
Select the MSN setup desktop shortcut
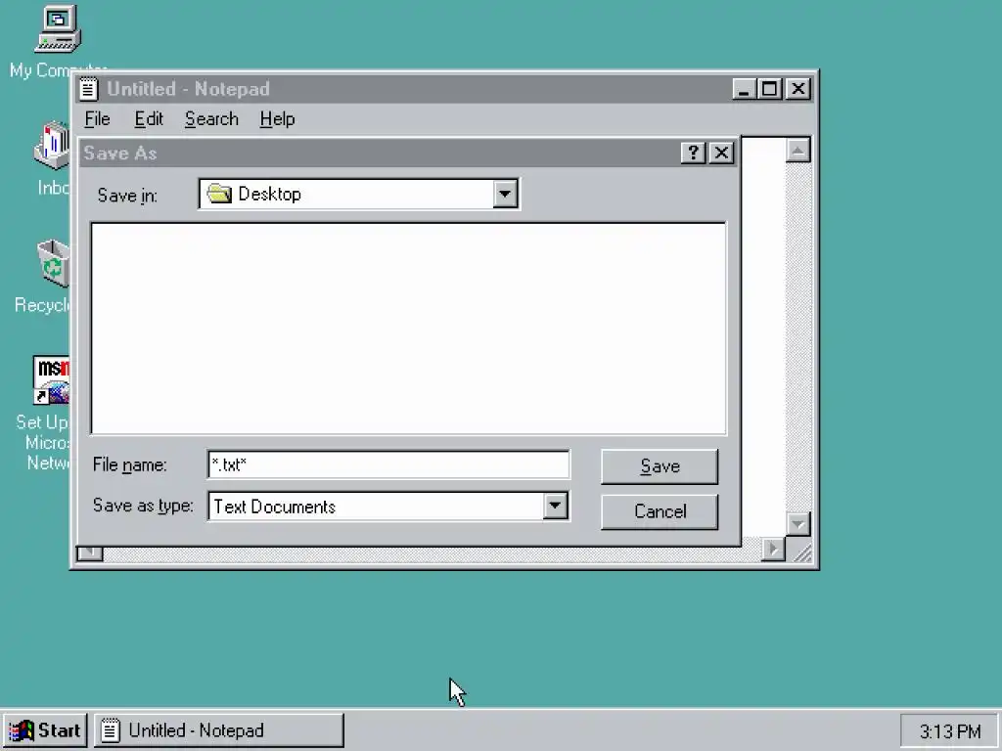(51, 380)
